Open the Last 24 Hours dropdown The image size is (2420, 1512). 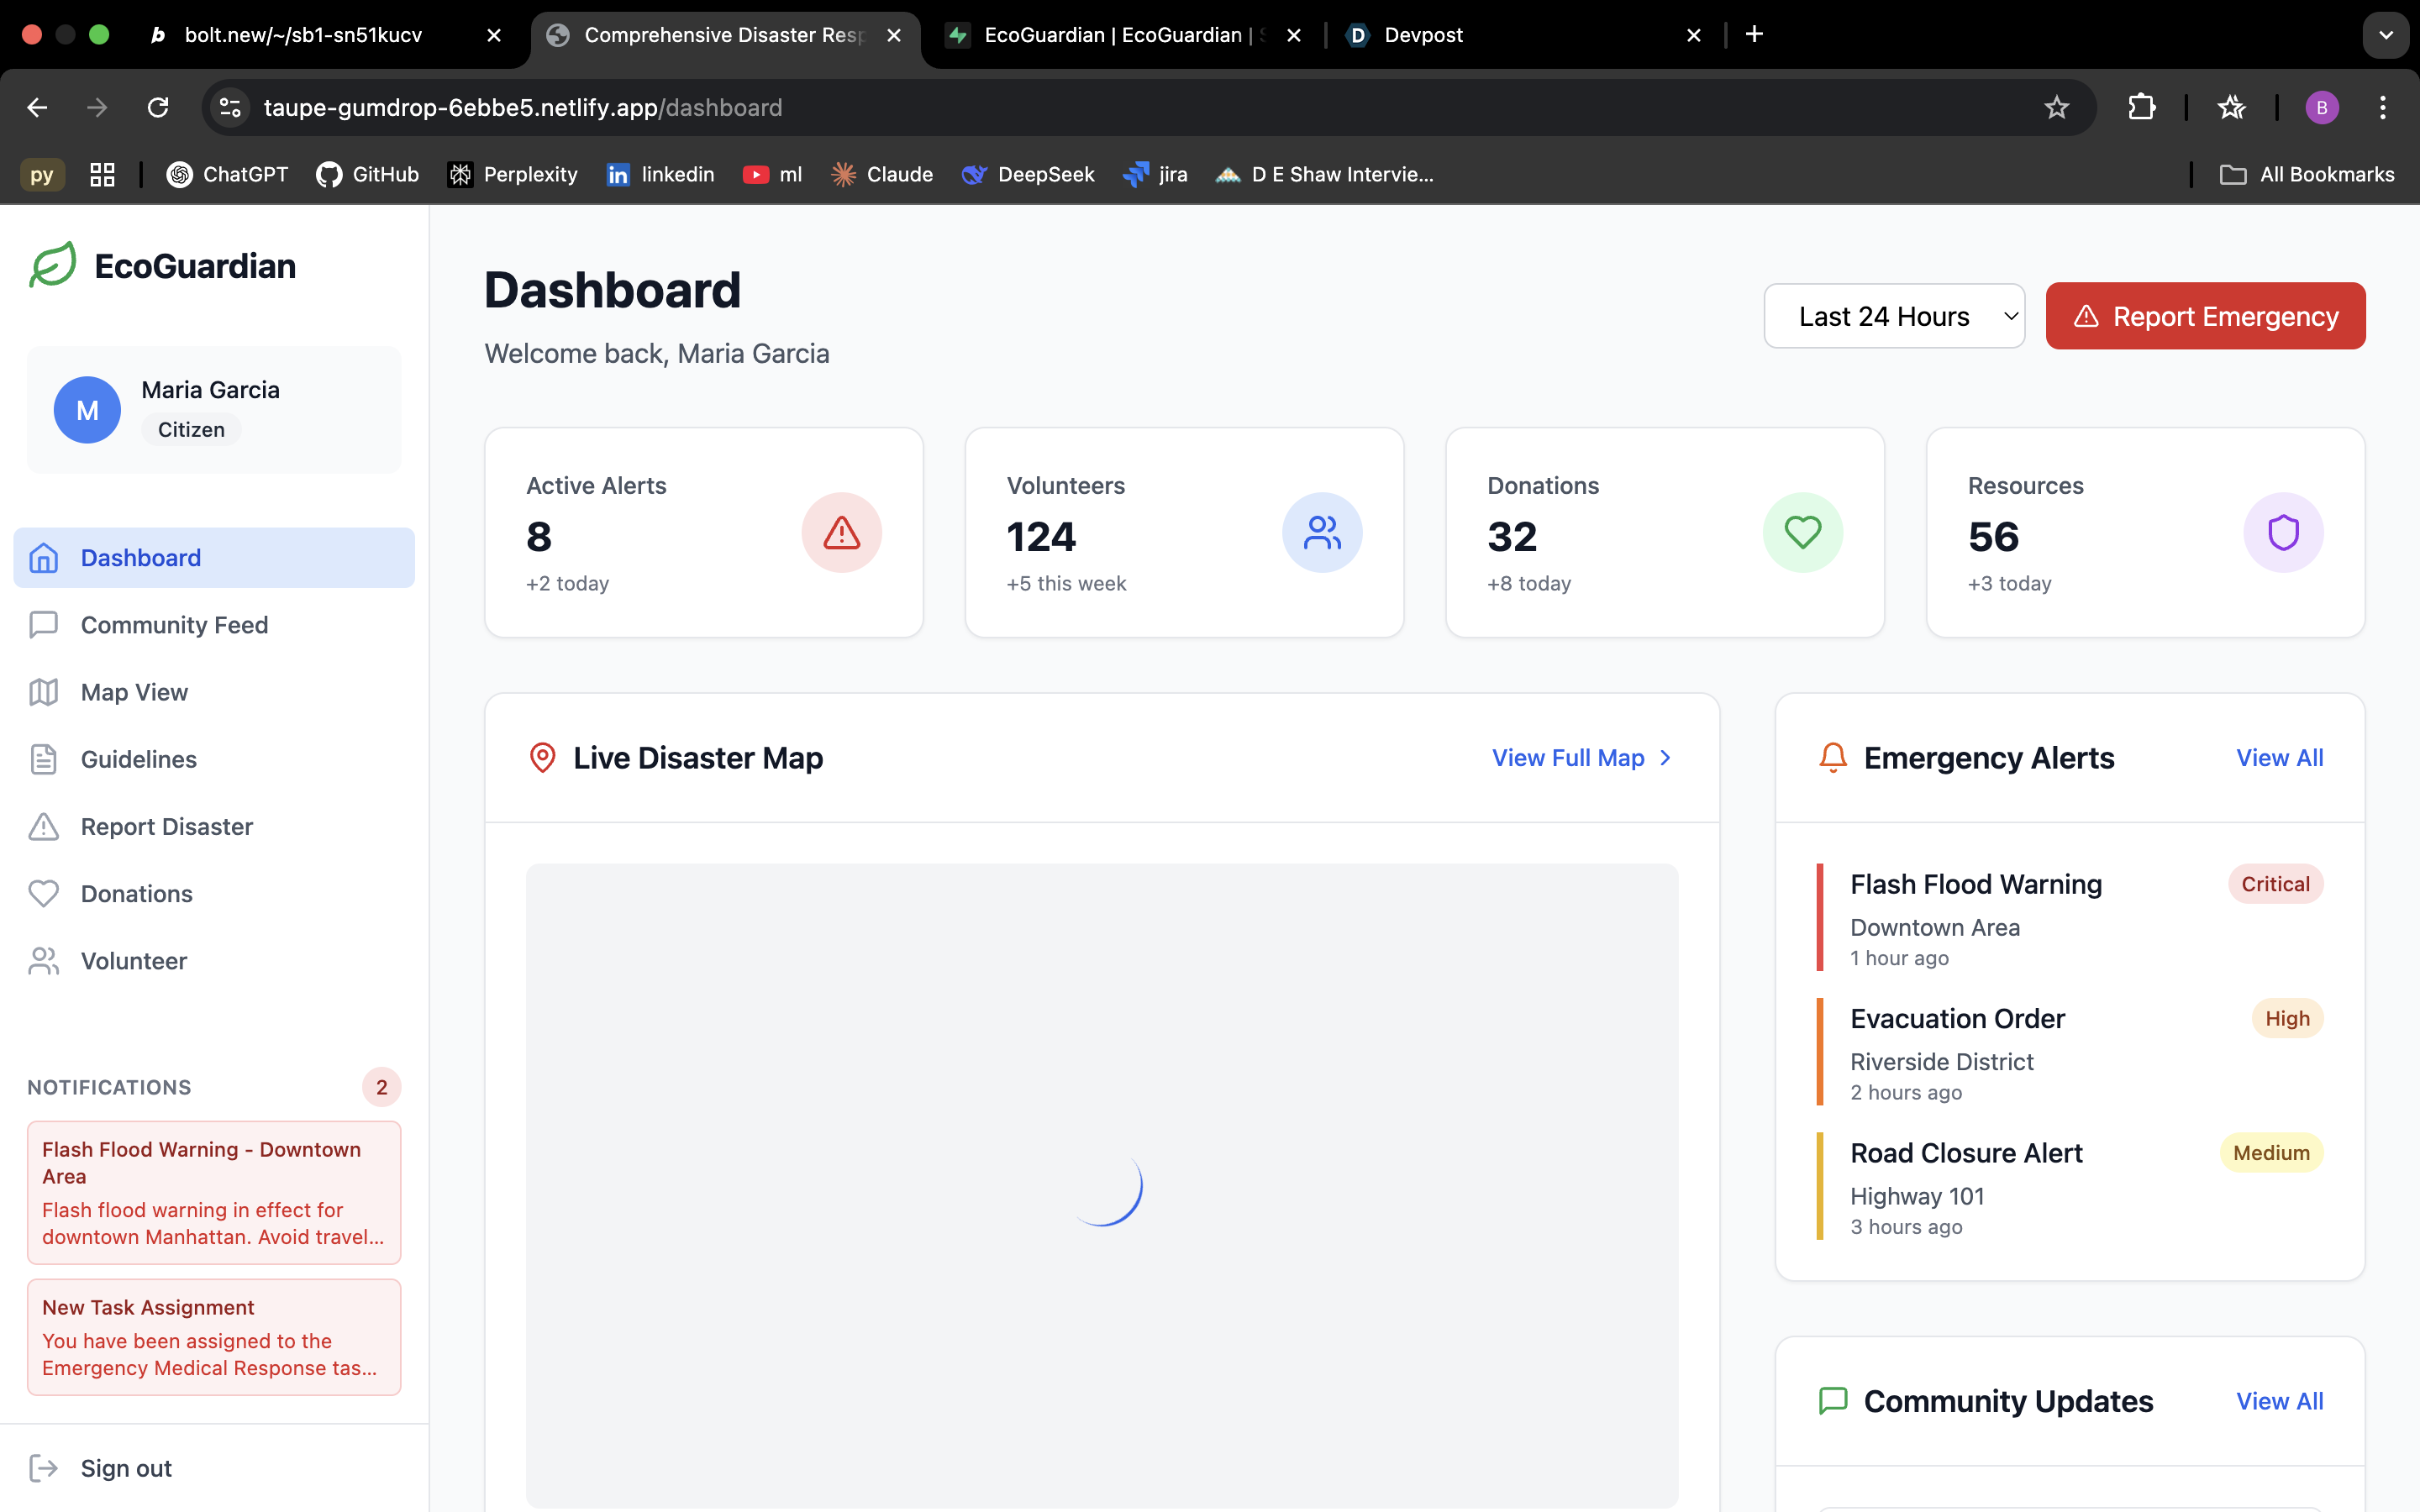coord(1894,316)
